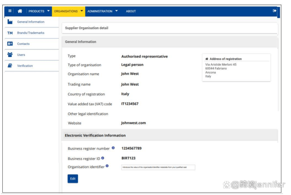
Task: Open Users in the sidebar
Action: (21, 55)
